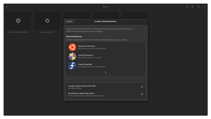Click the chevron beside Download an operating system
Screen dimensions: 211x119
coord(142,94)
